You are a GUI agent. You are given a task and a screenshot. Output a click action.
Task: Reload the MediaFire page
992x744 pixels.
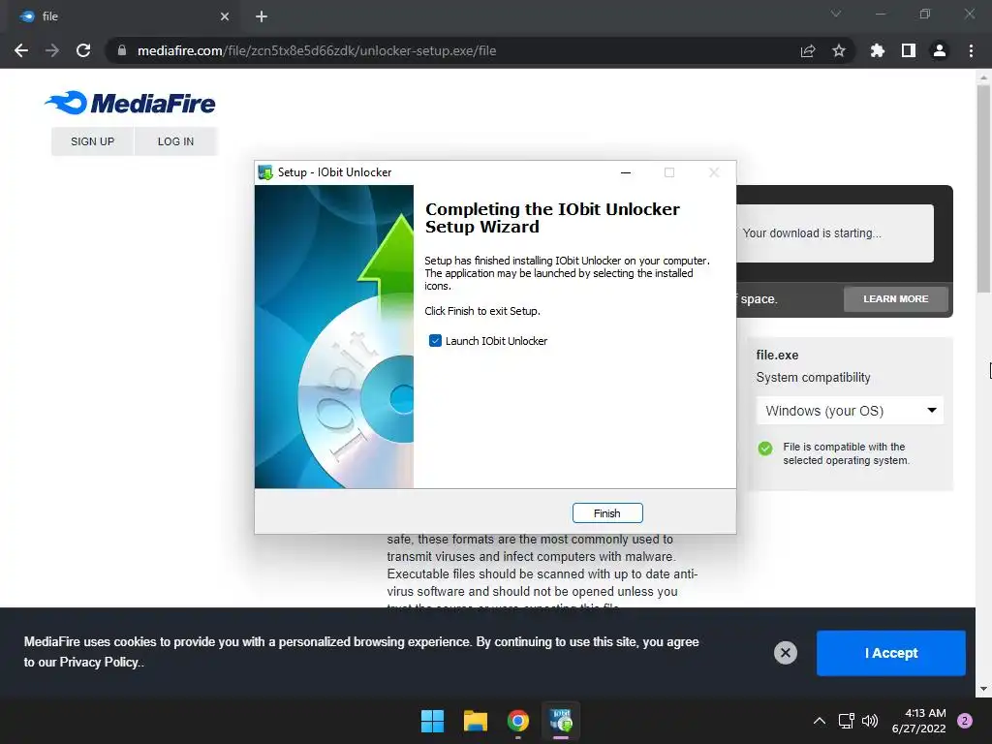83,50
